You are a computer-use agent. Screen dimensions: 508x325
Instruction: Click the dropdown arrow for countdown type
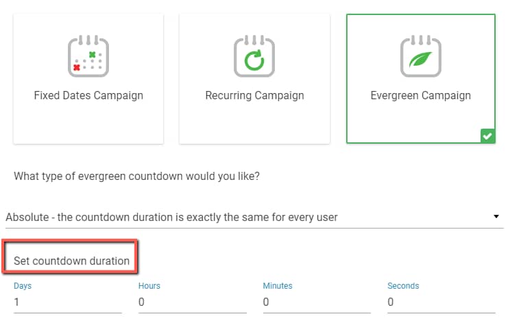pos(496,217)
